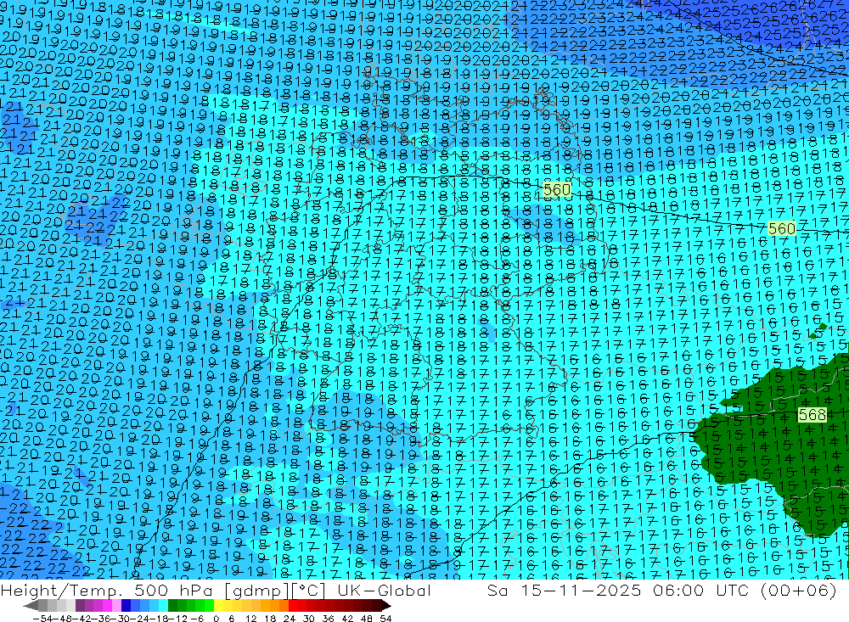Viewport: 849px width, 622px height.
Task: Click the '[gdmp]' unit text
Action: (x=256, y=591)
